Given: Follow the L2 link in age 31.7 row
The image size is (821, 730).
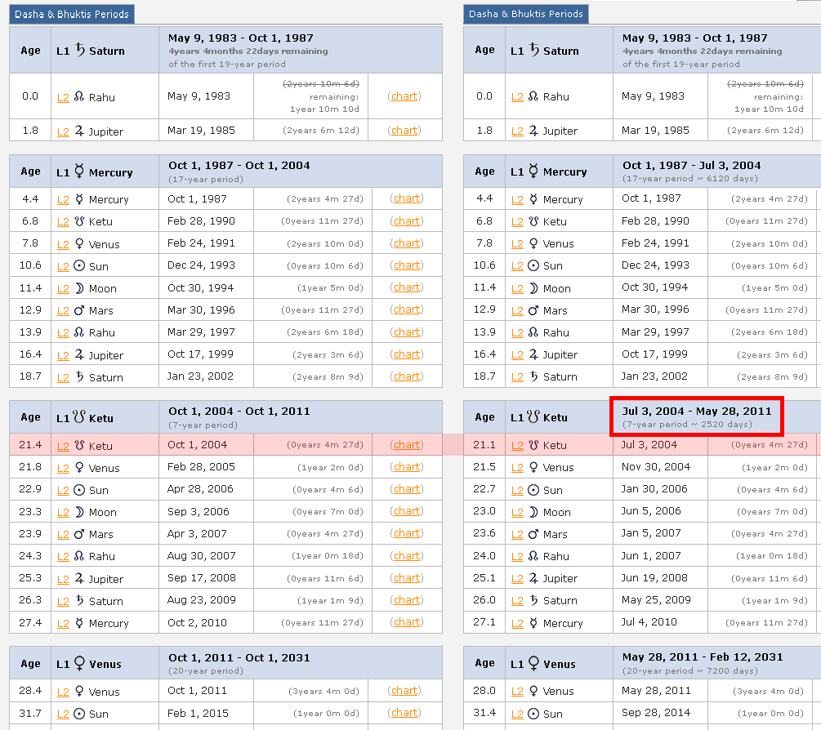Looking at the screenshot, I should pos(63,714).
